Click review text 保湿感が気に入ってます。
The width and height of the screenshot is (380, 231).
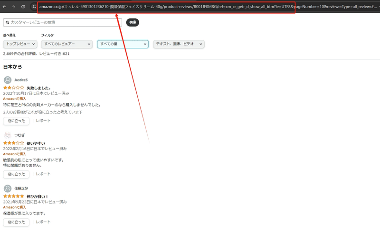[x=25, y=213]
